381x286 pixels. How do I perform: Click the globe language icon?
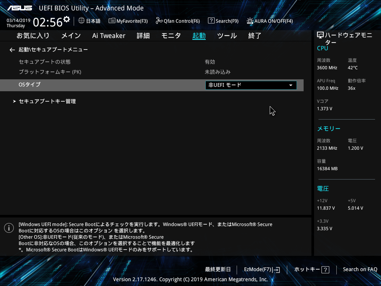point(81,21)
